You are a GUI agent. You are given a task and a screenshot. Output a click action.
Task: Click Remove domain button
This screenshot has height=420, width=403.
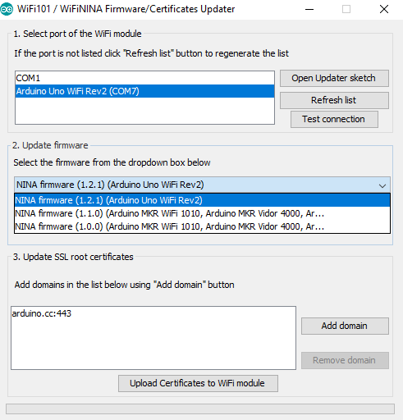[345, 360]
